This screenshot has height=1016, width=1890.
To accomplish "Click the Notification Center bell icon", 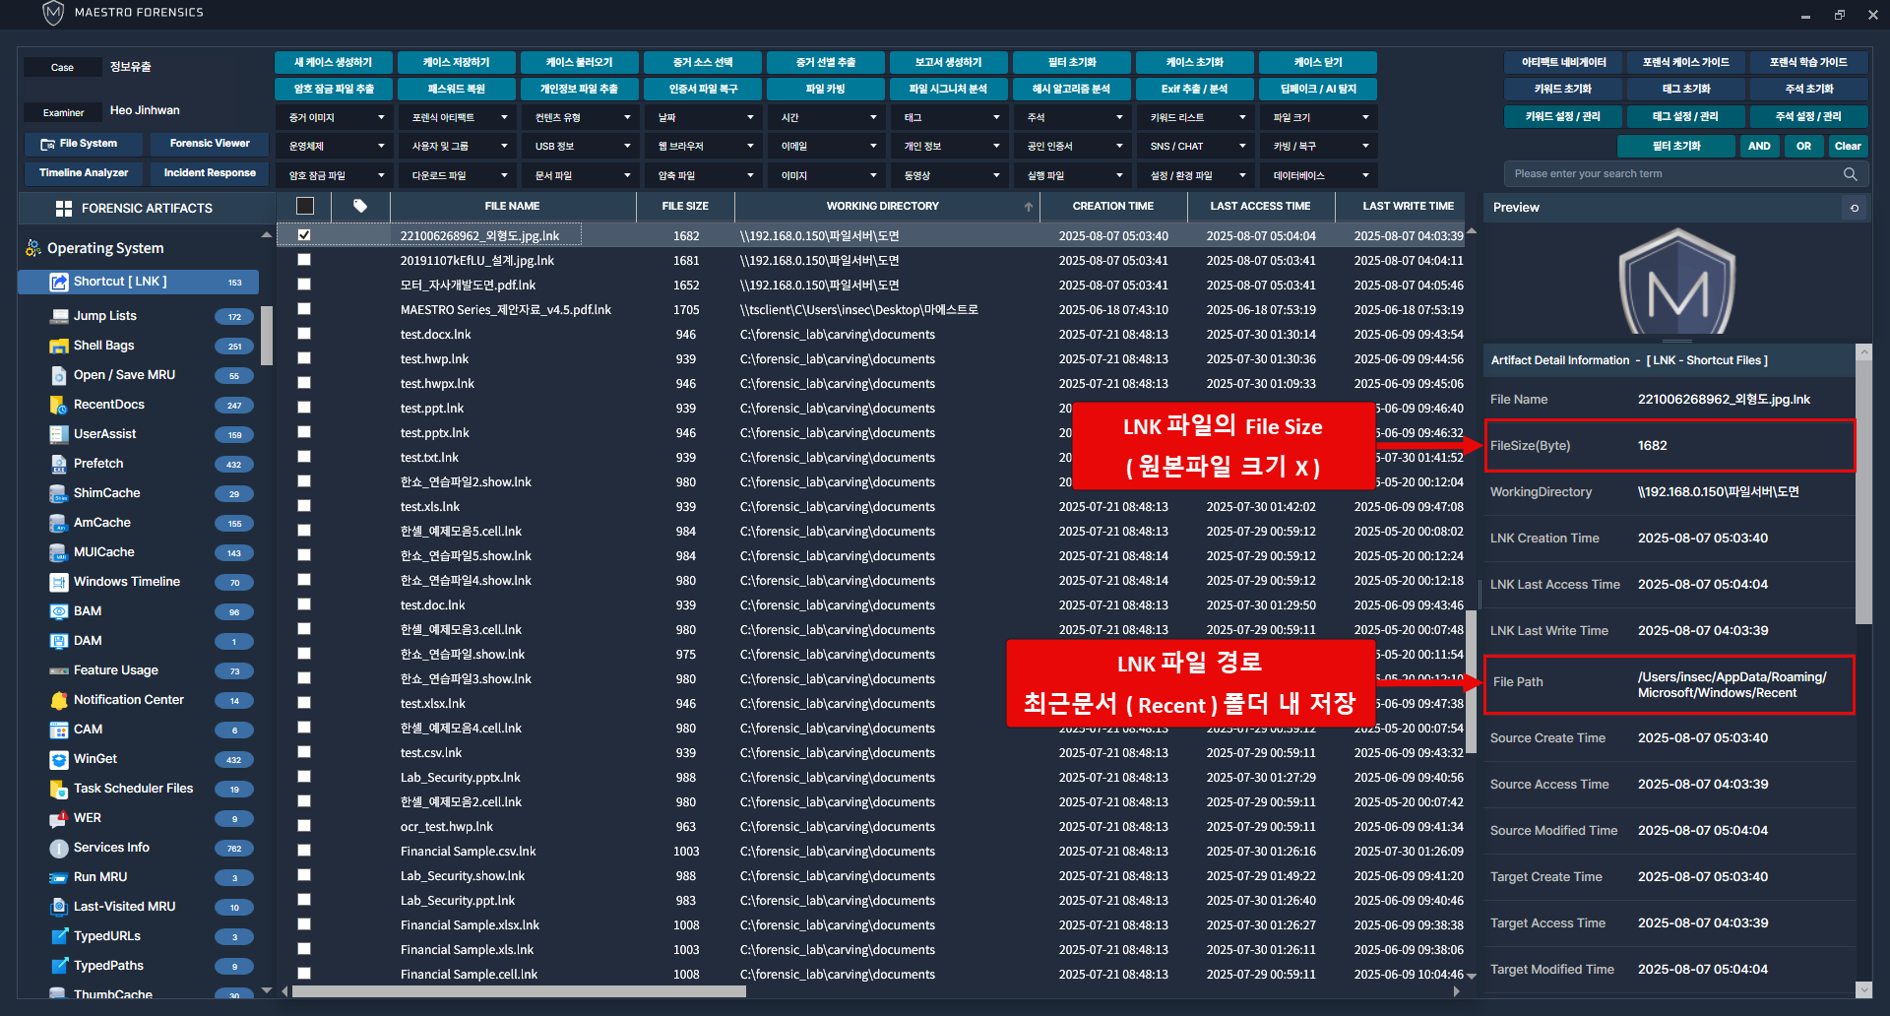I will click(58, 700).
